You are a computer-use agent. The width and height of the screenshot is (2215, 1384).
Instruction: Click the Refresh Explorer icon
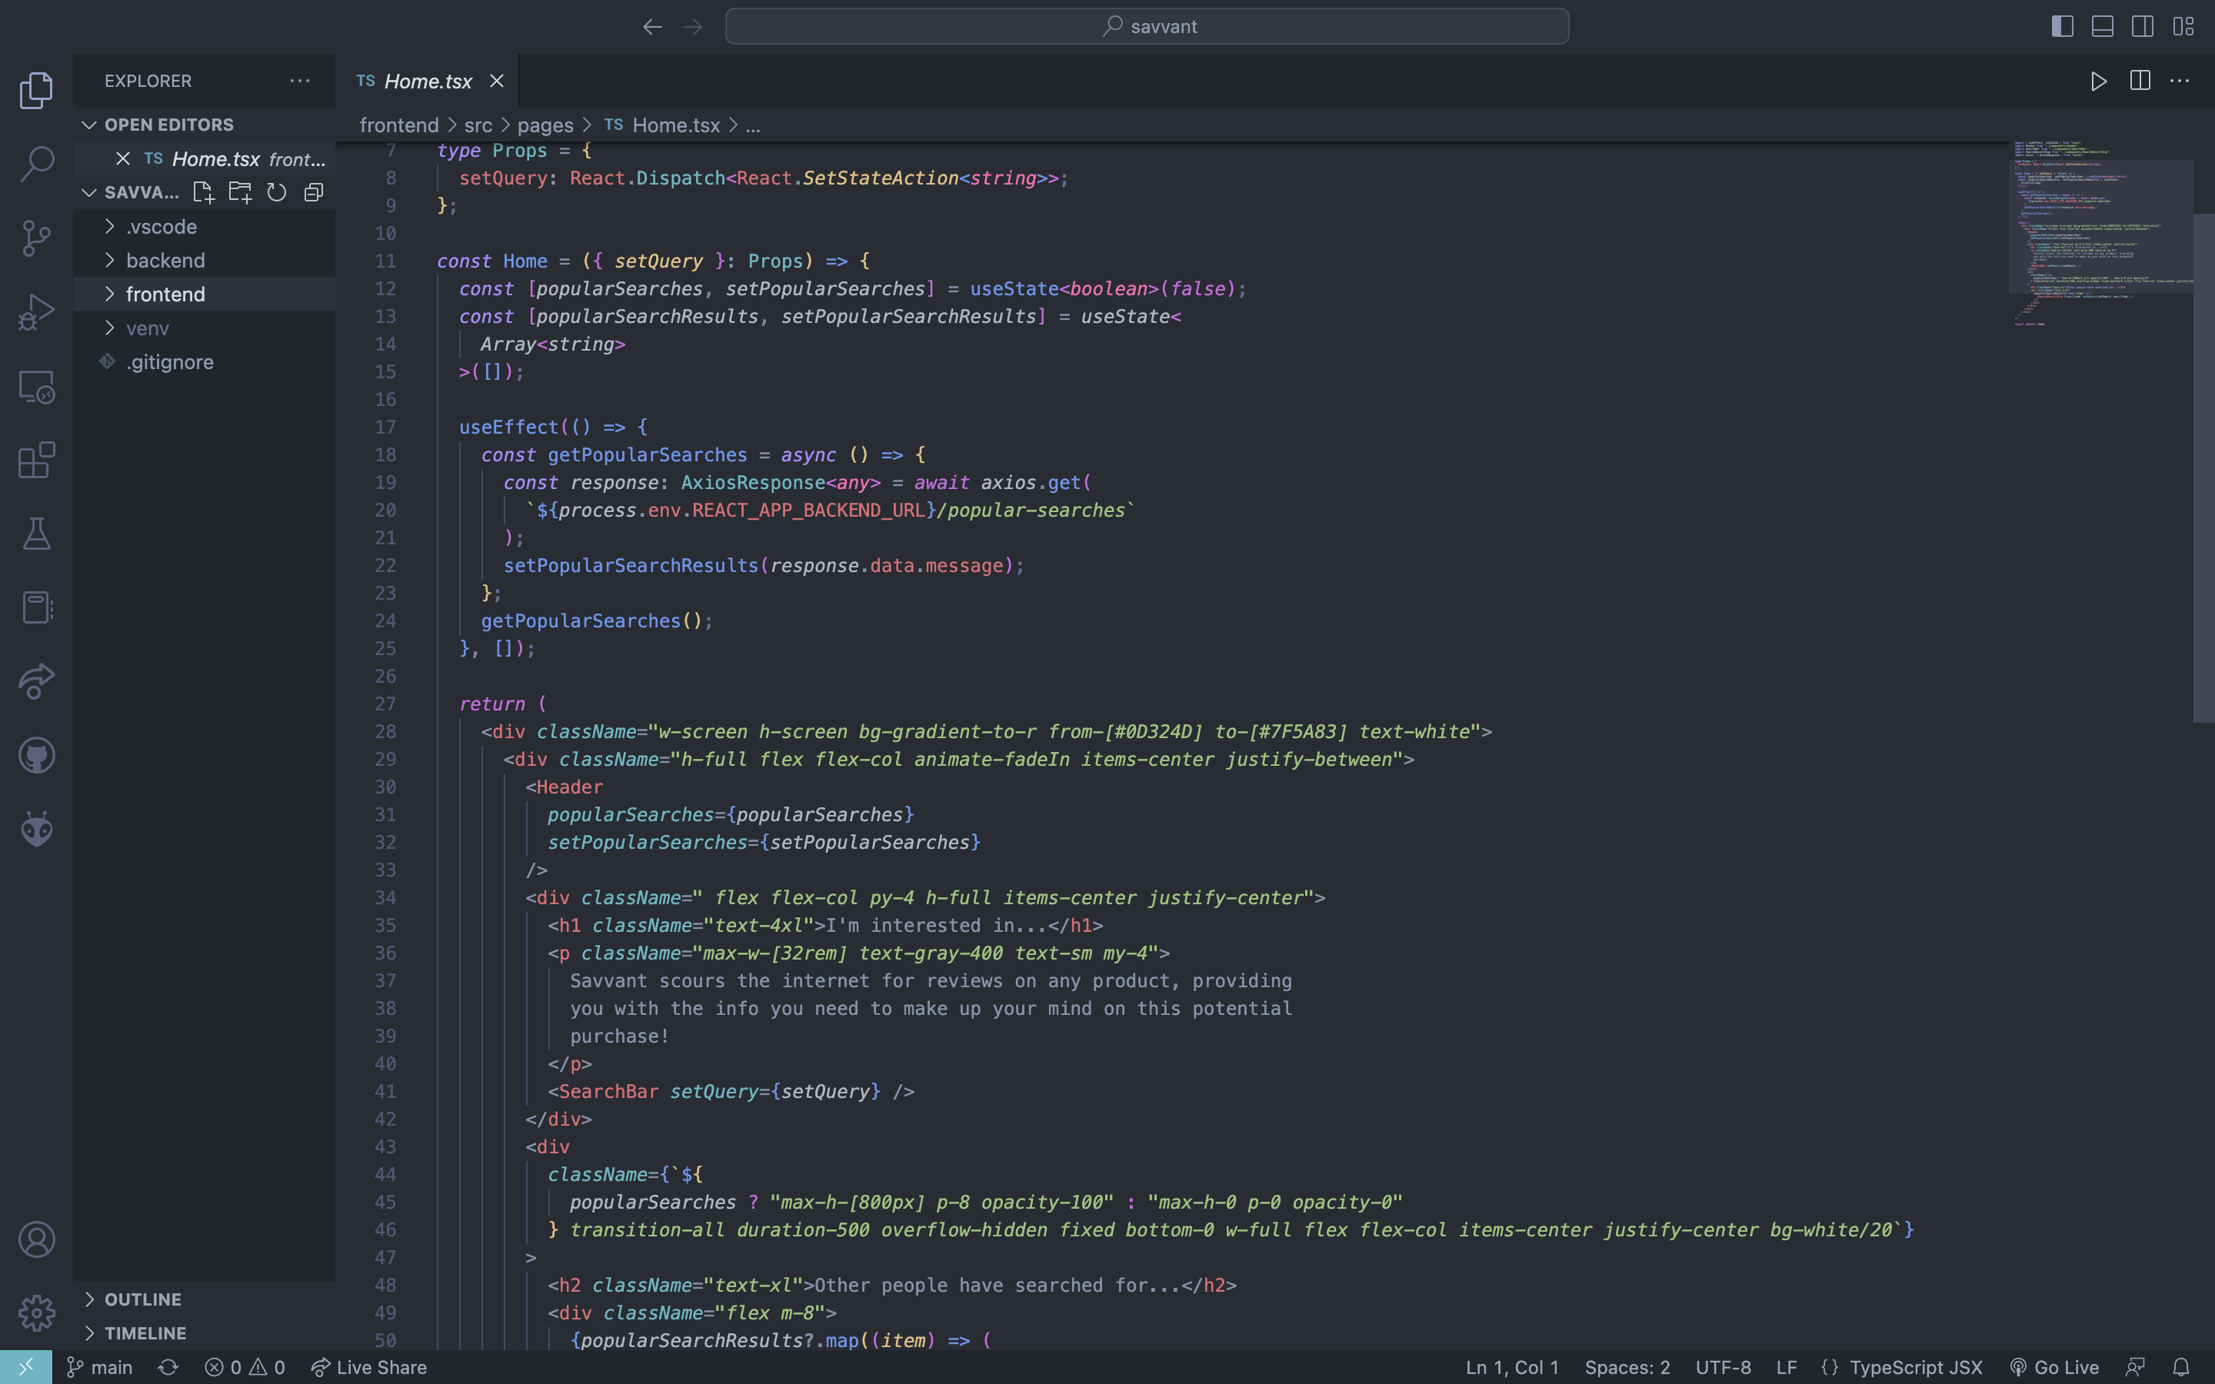276,192
